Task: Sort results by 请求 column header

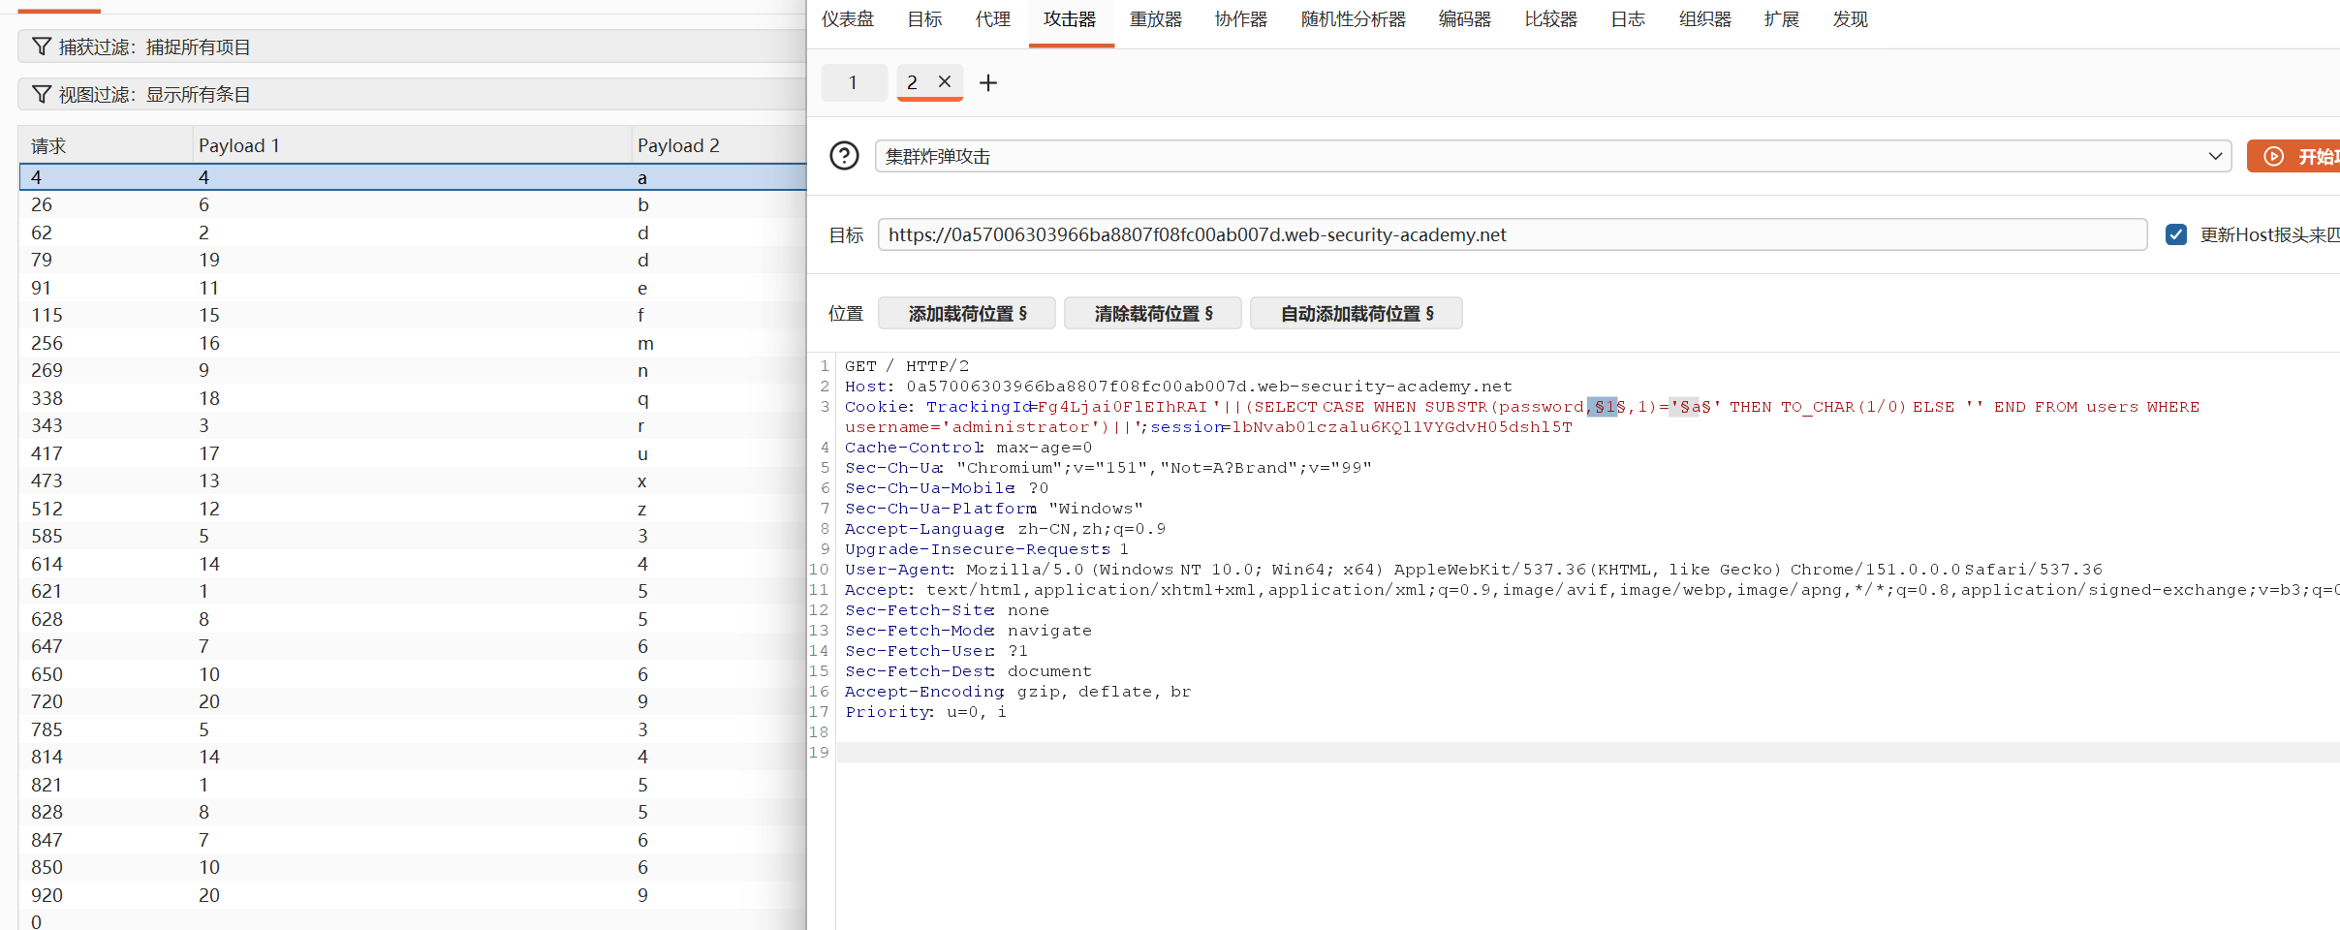Action: coord(106,145)
